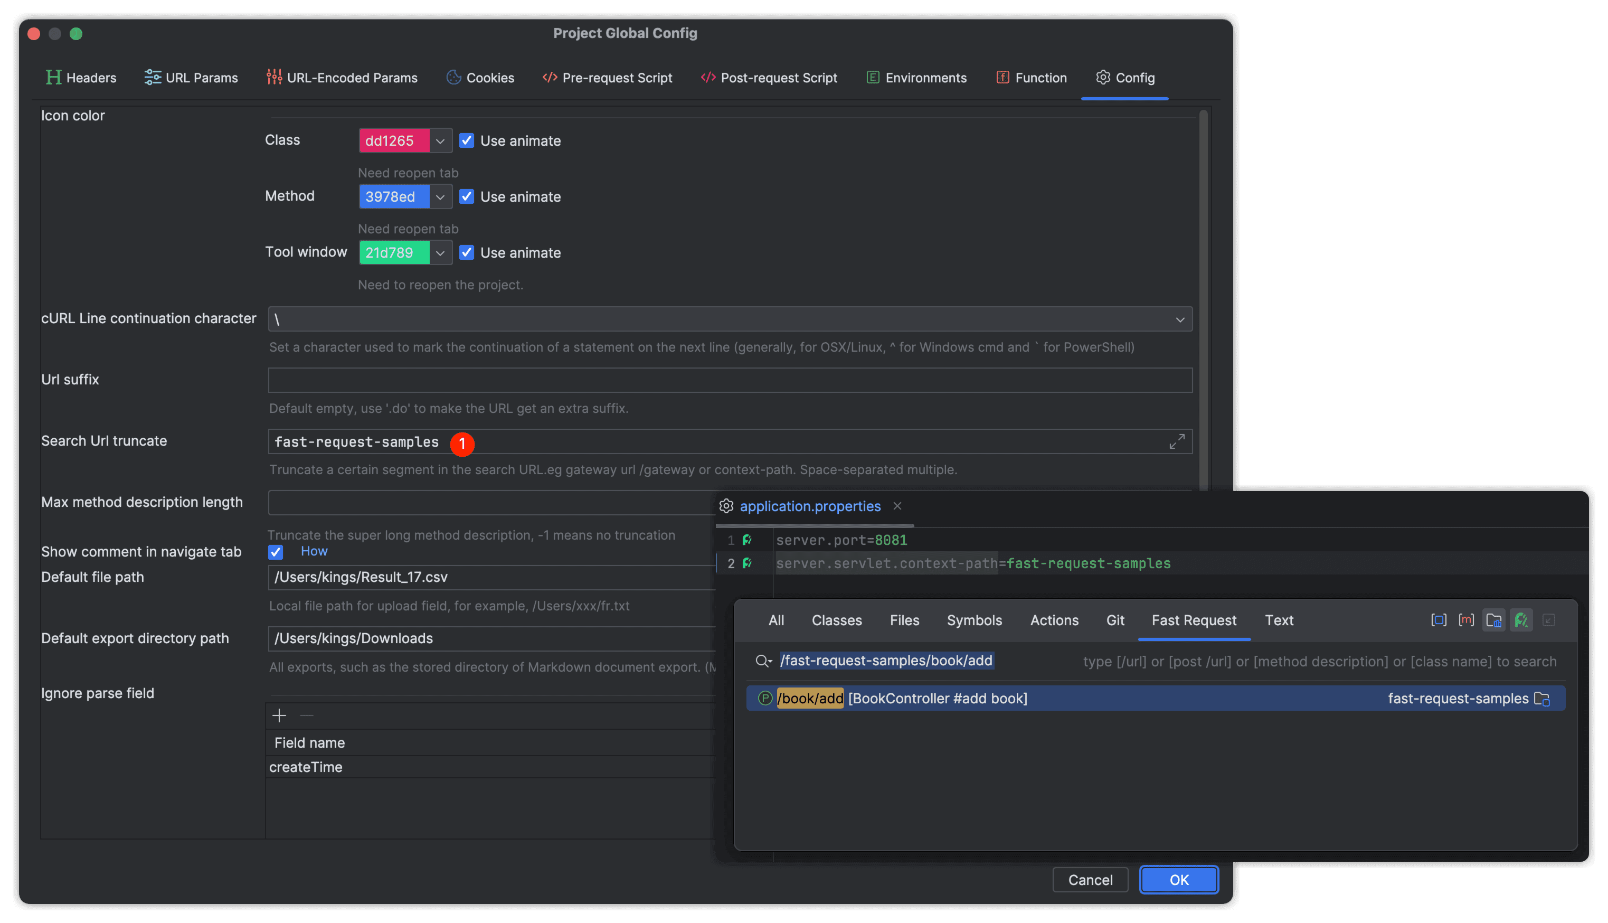Screen dimensions: 1608x923
Task: Uncheck Use animate for Class
Action: (x=466, y=141)
